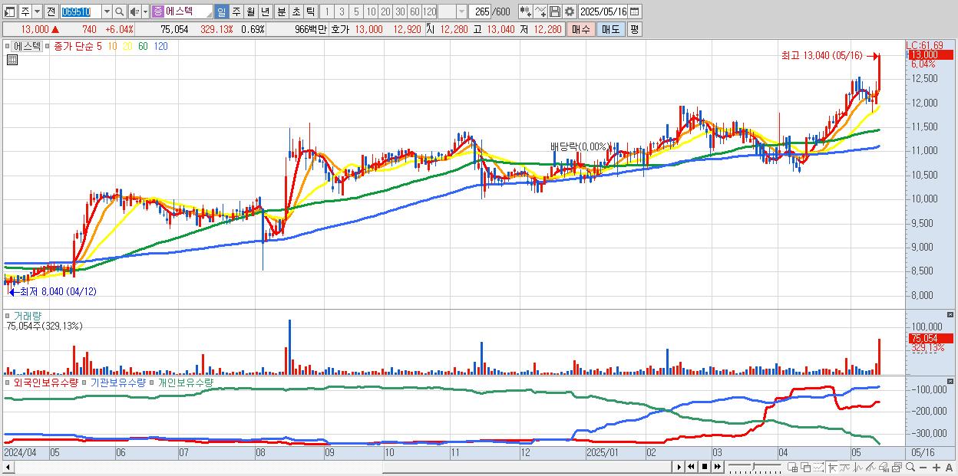Click the letter A text icon at bottom right
The width and height of the screenshot is (958, 476).
pyautogui.click(x=949, y=468)
